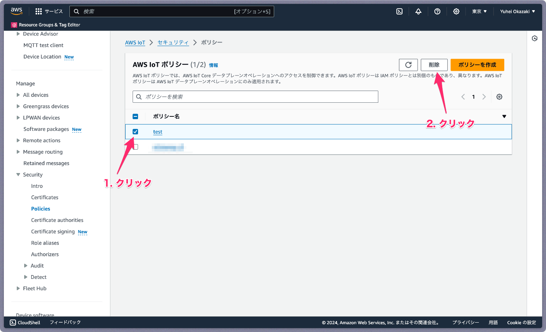The height and width of the screenshot is (332, 546).
Task: Open Role aliases page
Action: point(45,243)
